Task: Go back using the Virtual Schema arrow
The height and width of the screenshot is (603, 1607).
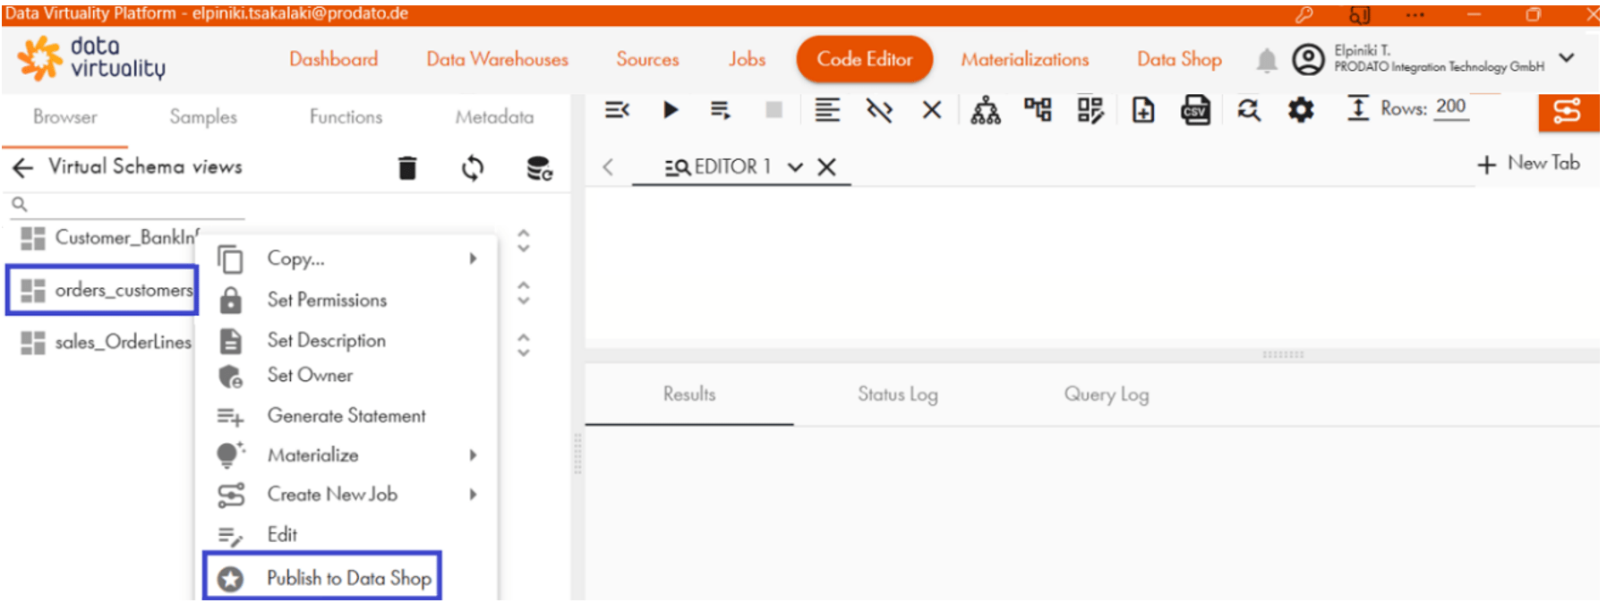Action: (x=23, y=167)
